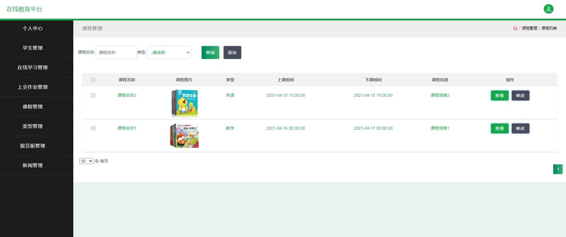Viewport: 566px width, 237px height.
Task: Open the user avatar icon
Action: point(549,9)
